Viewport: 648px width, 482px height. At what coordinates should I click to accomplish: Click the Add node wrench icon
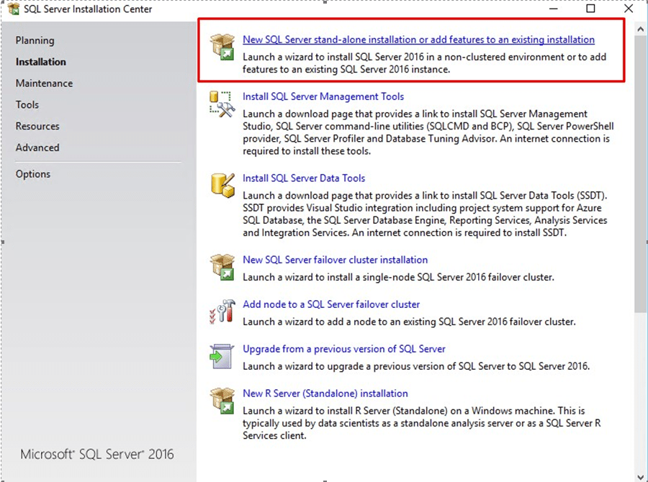(x=222, y=311)
